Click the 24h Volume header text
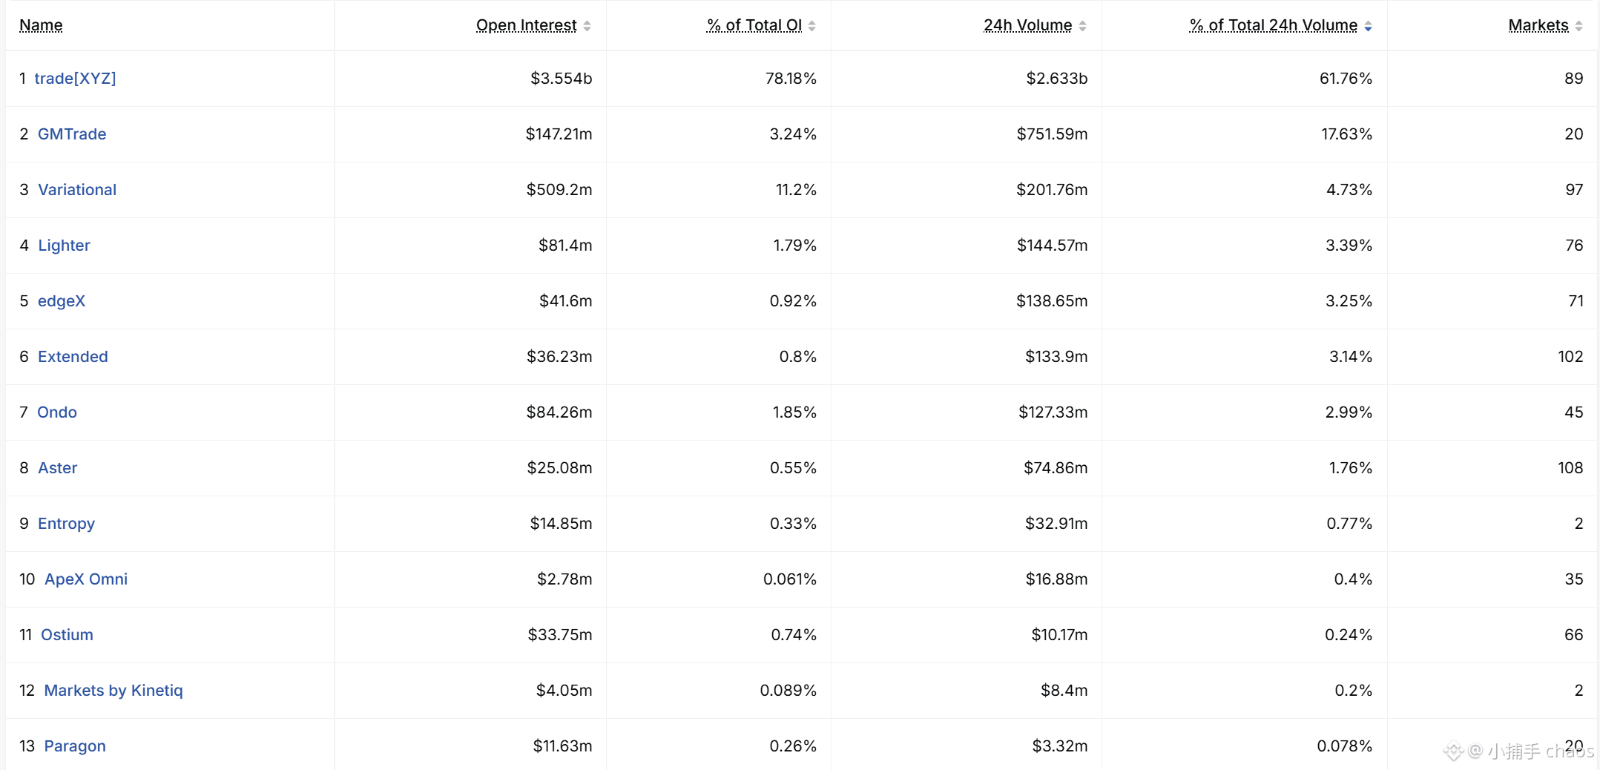The image size is (1600, 770). tap(1027, 25)
